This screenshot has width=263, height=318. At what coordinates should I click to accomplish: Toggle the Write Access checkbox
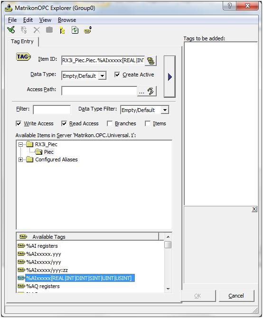19,123
